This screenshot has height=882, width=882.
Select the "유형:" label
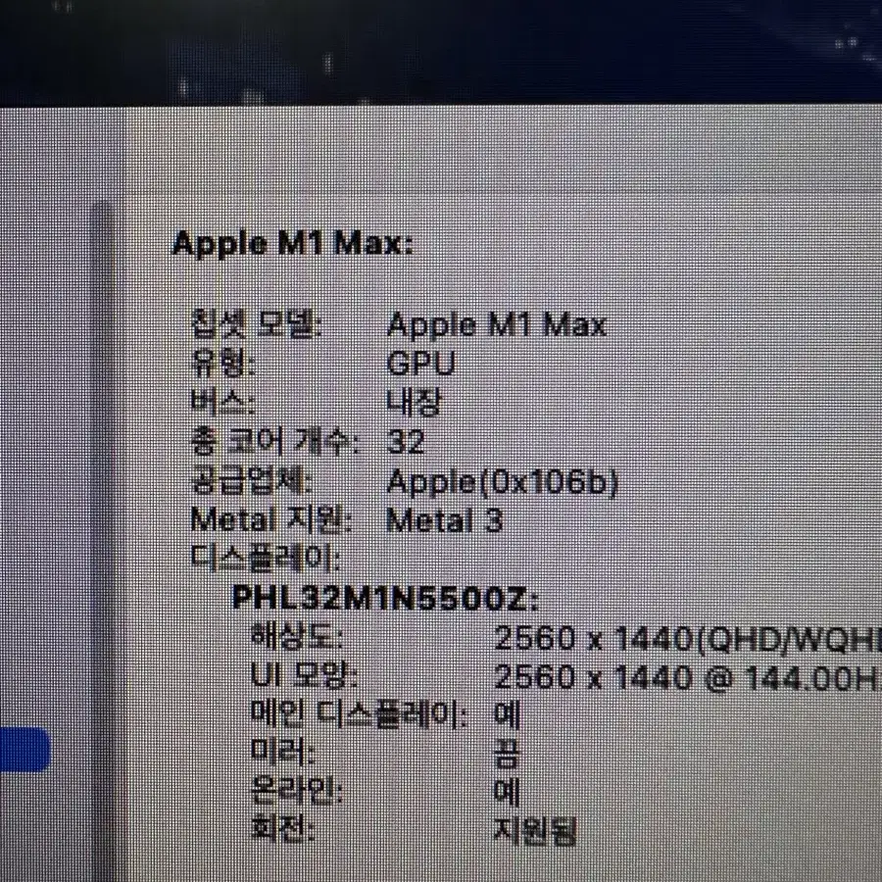click(223, 364)
